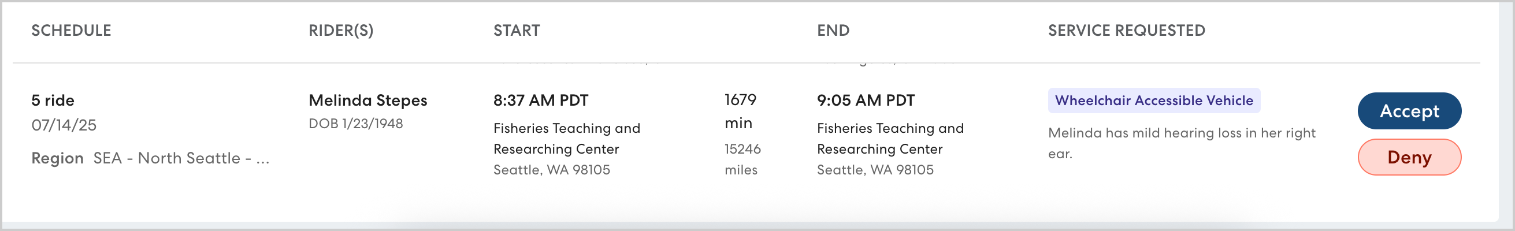Deny the ride request
The width and height of the screenshot is (1515, 231).
1409,158
